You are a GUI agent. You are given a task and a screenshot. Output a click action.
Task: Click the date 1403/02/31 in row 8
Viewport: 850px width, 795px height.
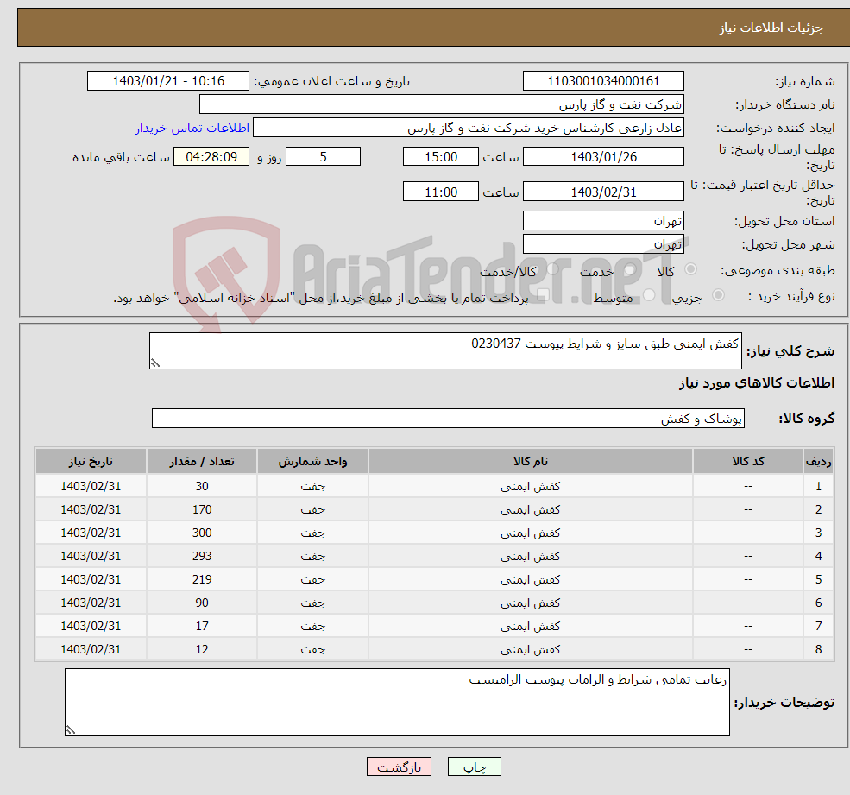tap(91, 650)
